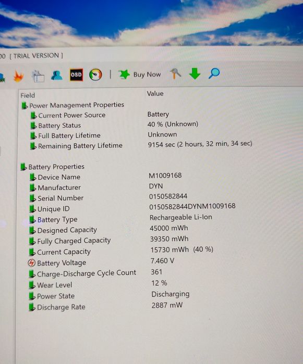The image size is (303, 364).
Task: Click the value 39350 mWh
Action: 169,239
